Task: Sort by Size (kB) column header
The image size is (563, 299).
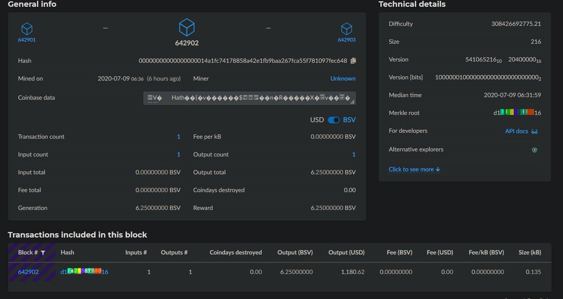Action: (x=530, y=252)
